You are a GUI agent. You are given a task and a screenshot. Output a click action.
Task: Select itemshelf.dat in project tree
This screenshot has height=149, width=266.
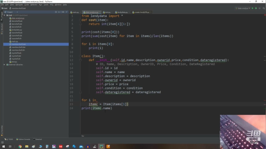[17, 24]
